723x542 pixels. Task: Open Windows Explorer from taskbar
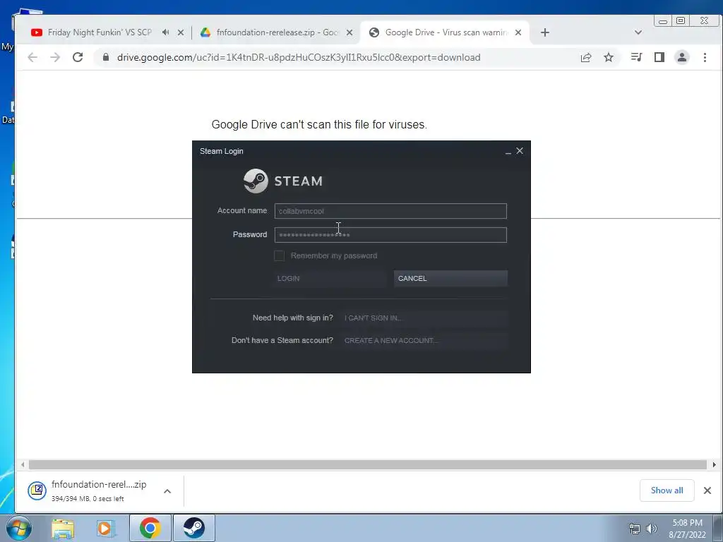pyautogui.click(x=63, y=528)
